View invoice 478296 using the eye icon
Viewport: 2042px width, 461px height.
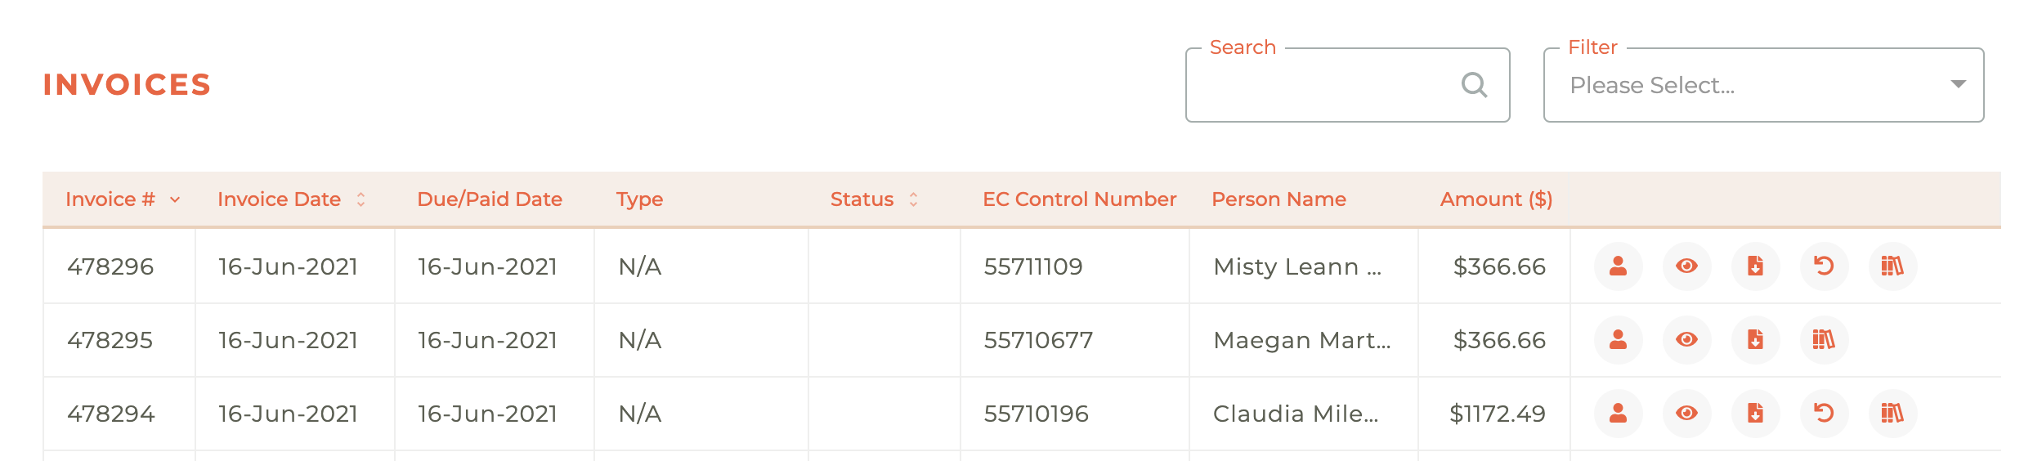[x=1686, y=266]
